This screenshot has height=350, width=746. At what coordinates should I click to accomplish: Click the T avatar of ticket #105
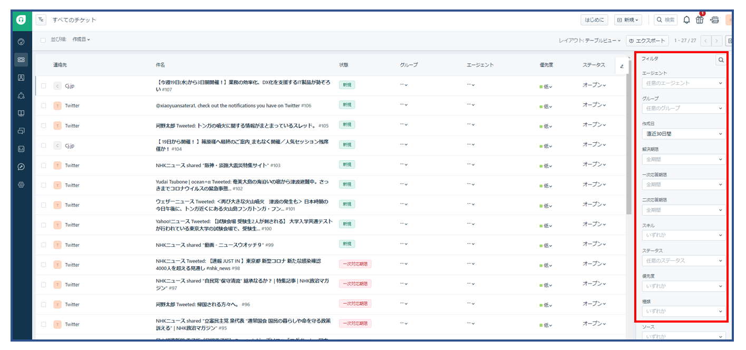(57, 125)
